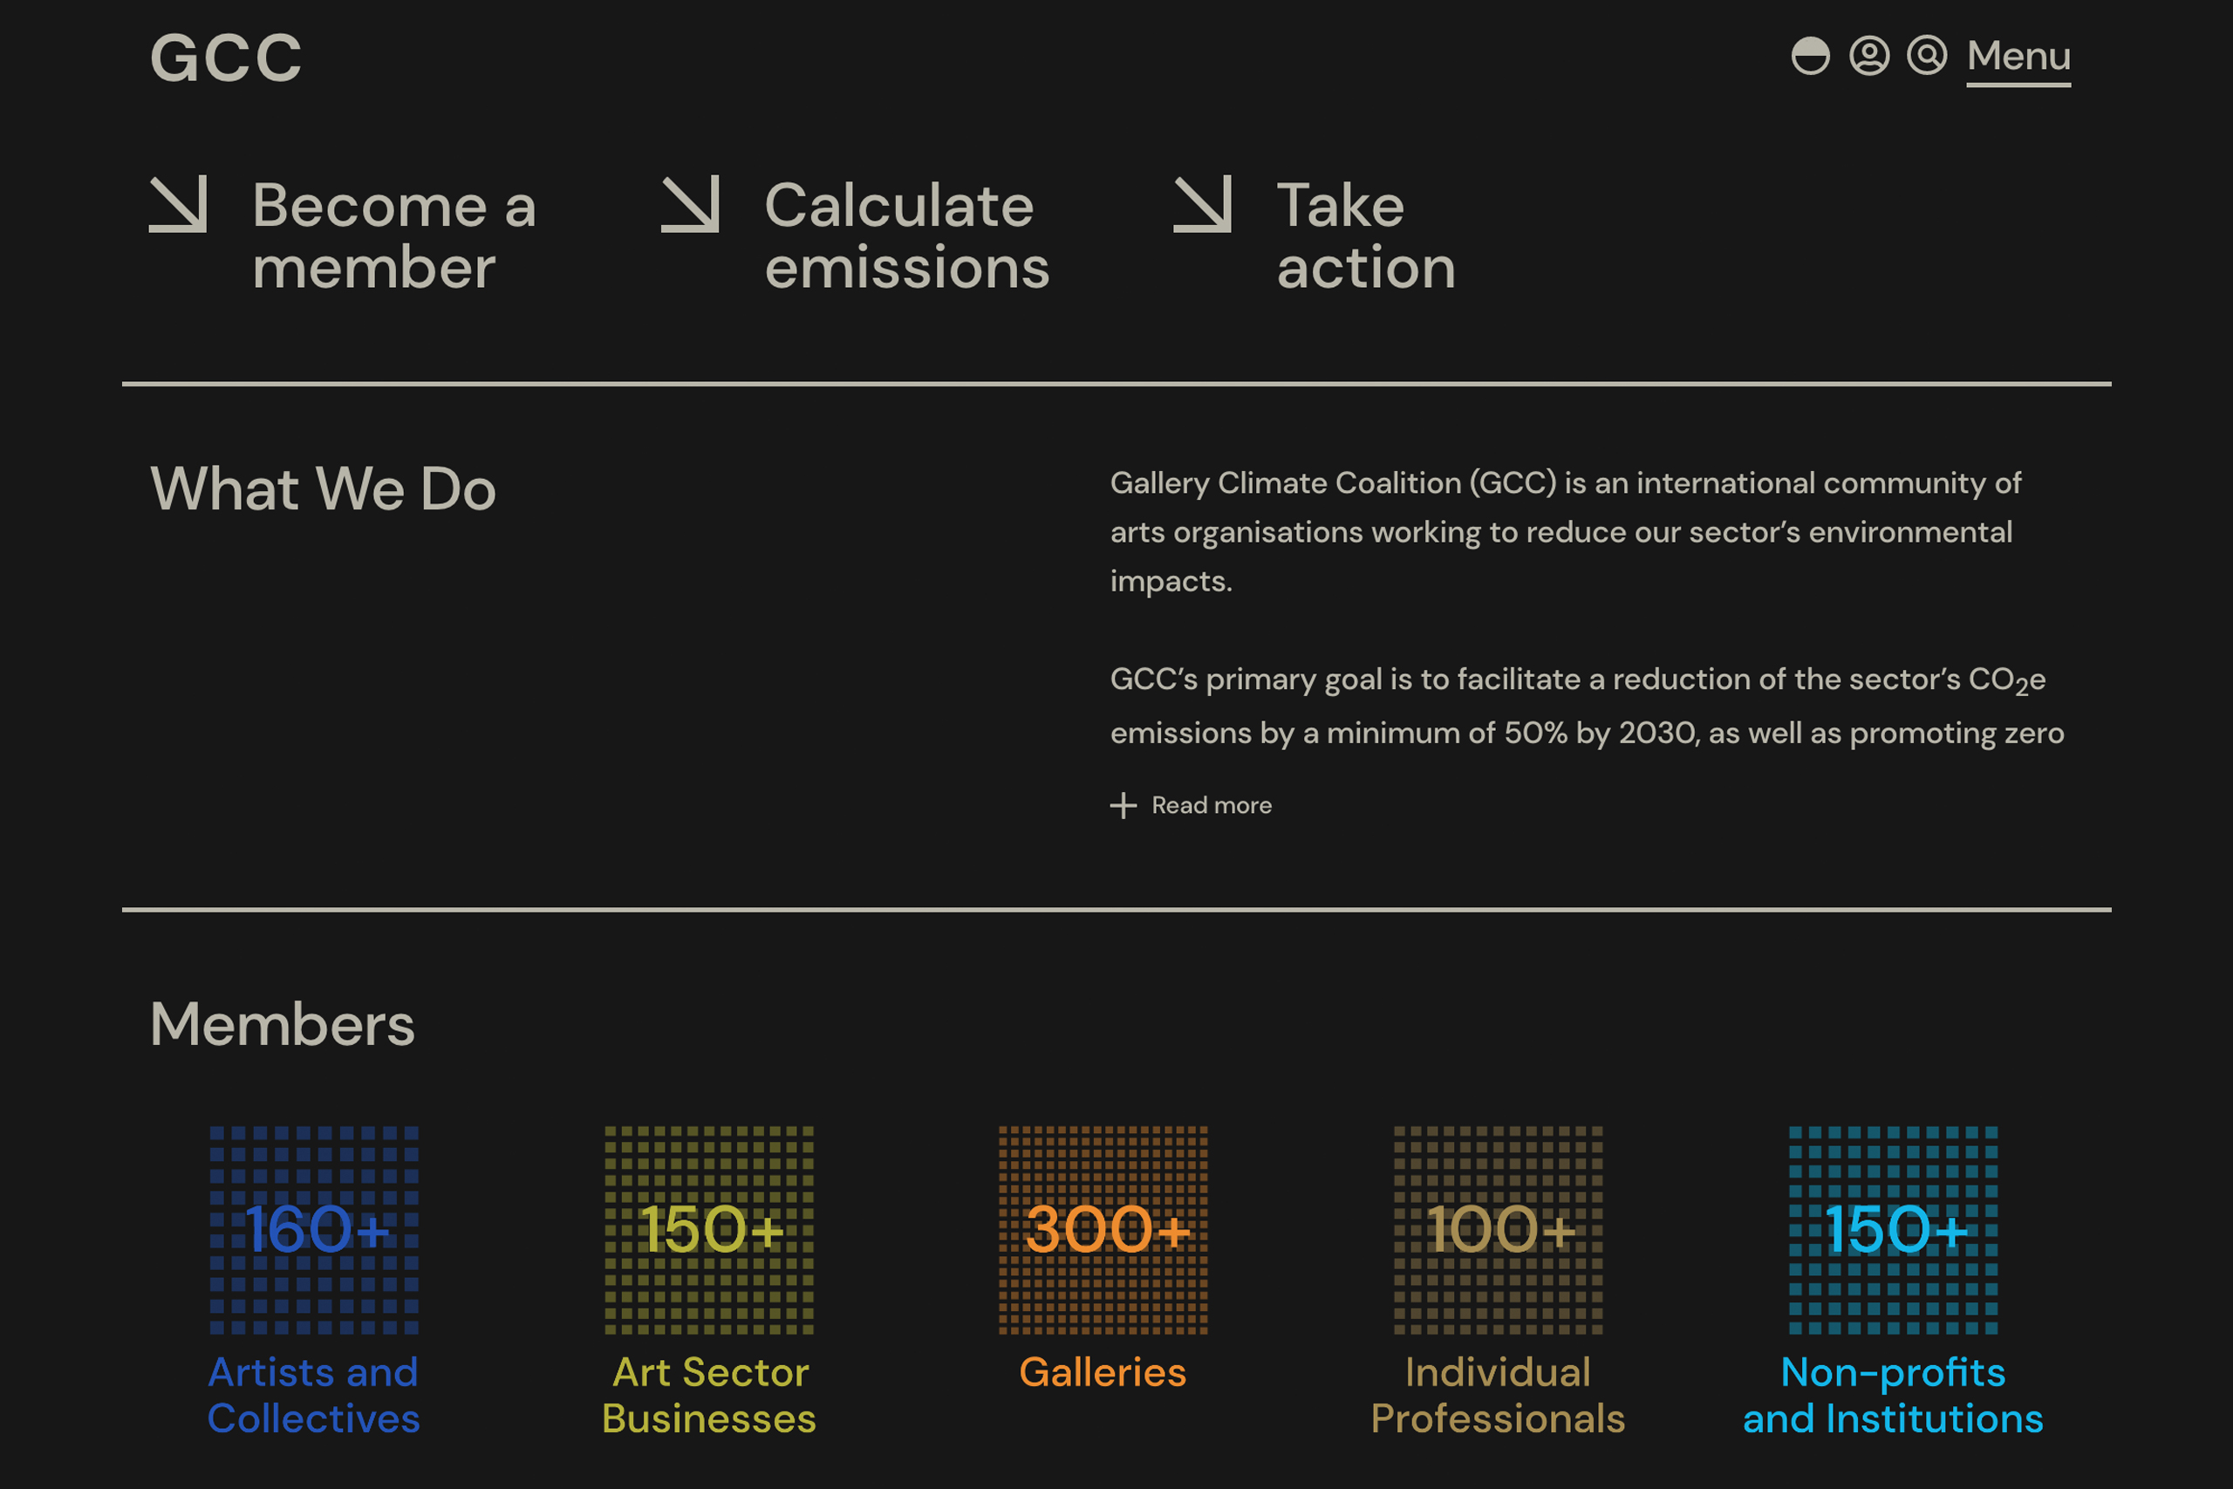Open the Become a member link

(393, 236)
